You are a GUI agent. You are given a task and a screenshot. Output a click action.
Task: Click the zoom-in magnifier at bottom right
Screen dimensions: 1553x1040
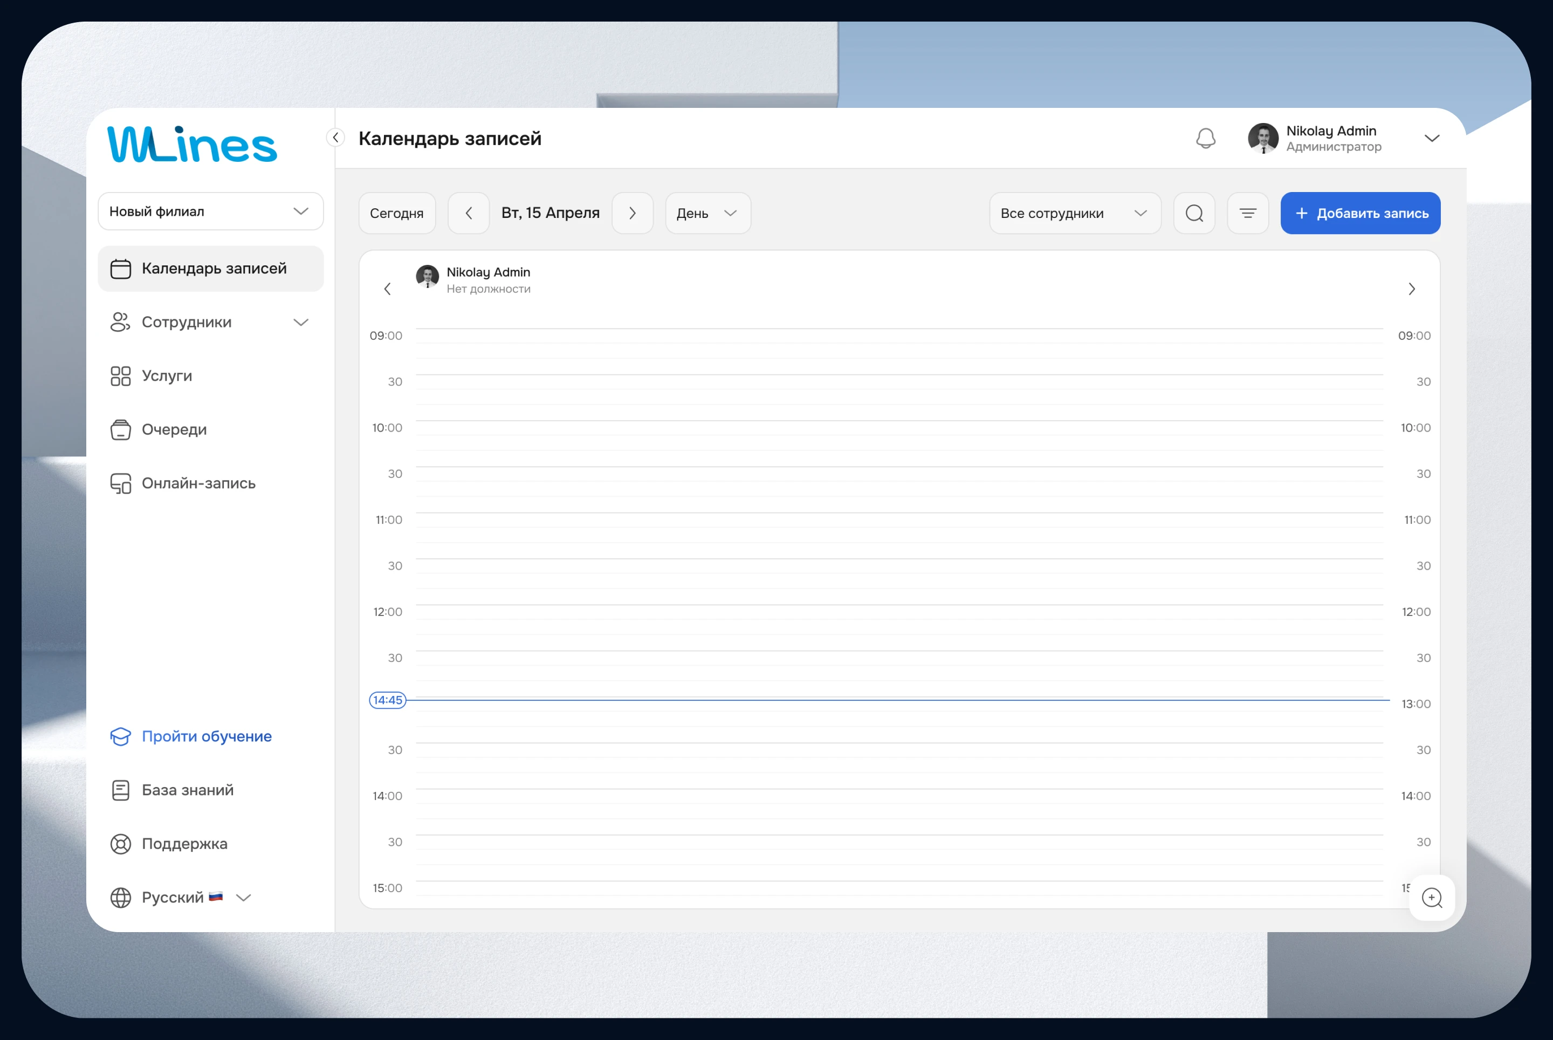(1432, 898)
